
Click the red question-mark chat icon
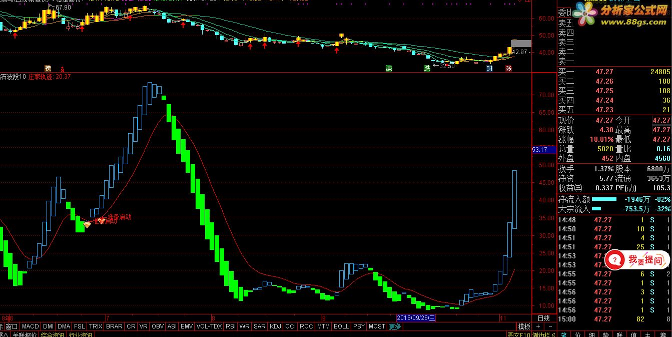(616, 259)
